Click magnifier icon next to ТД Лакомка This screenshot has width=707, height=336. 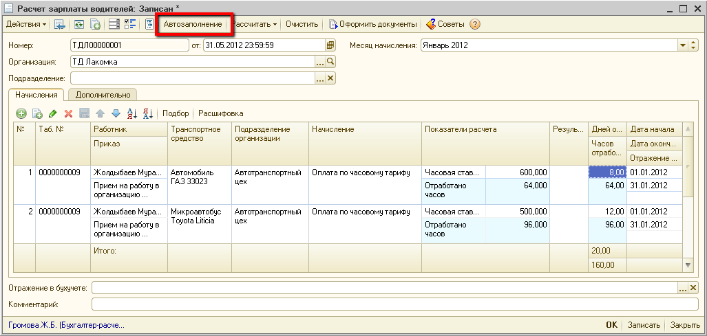tap(330, 62)
